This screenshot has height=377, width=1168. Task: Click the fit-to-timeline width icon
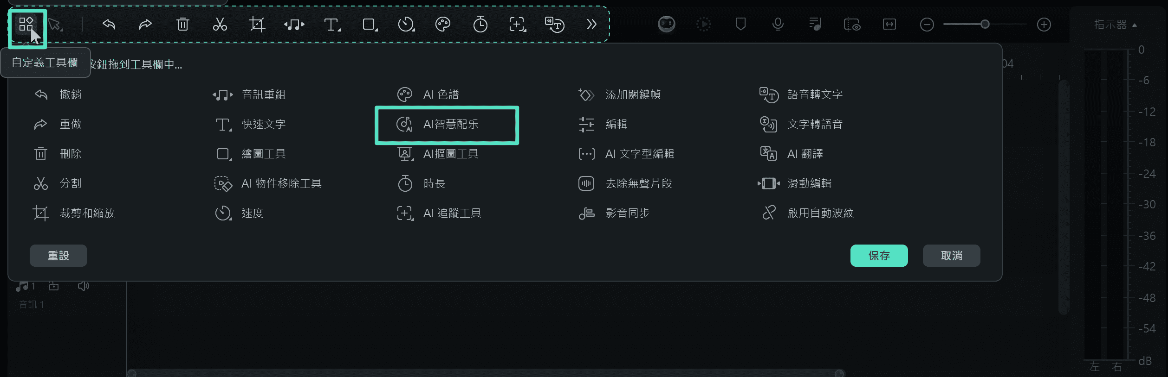pos(889,24)
